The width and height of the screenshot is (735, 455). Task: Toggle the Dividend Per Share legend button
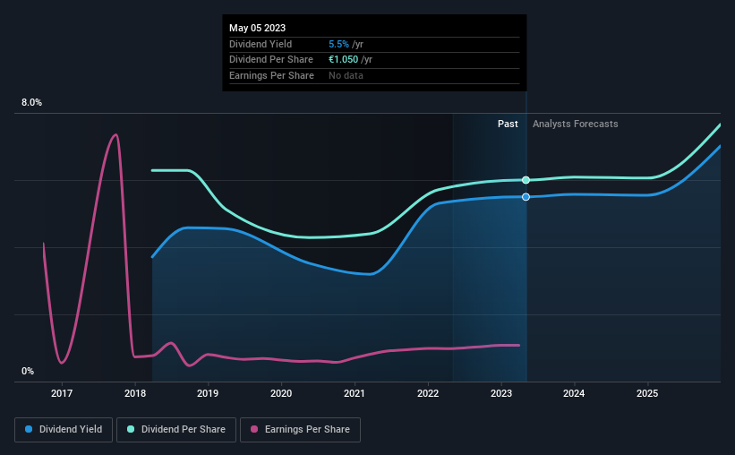[x=176, y=430]
